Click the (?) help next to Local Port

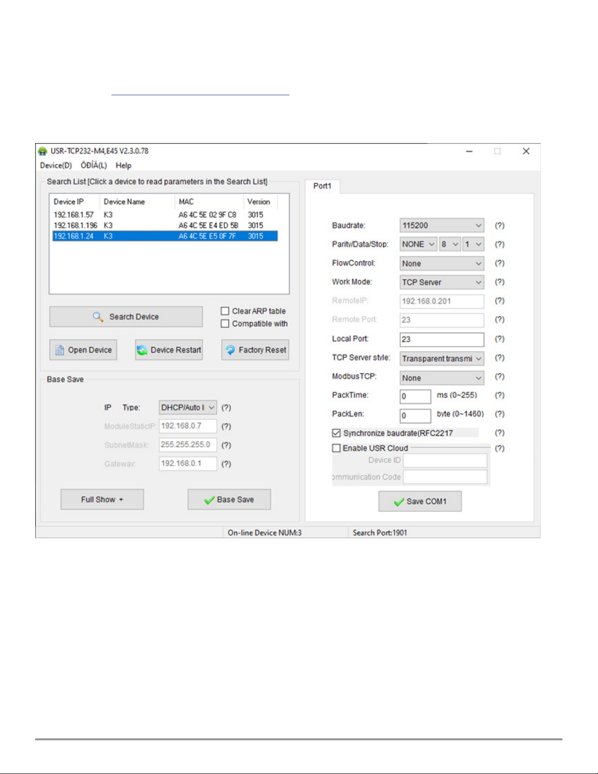point(499,339)
